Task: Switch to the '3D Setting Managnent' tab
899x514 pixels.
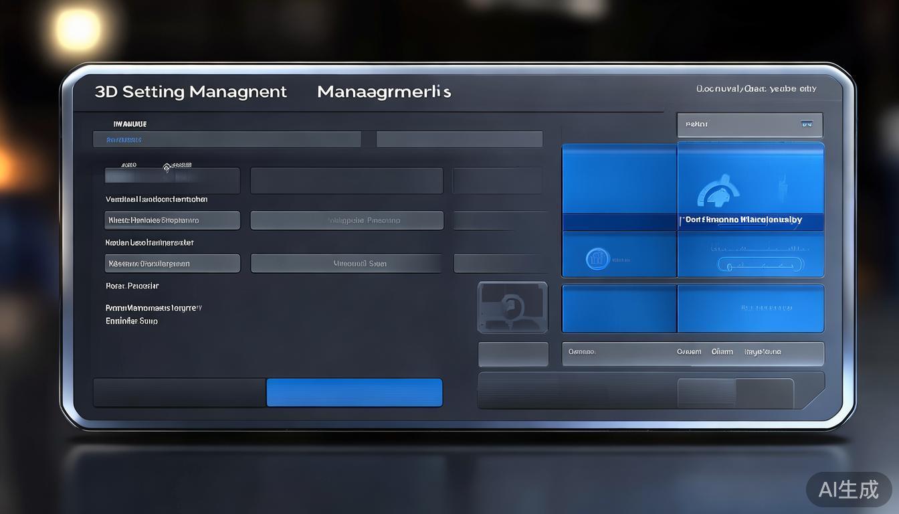Action: [191, 92]
